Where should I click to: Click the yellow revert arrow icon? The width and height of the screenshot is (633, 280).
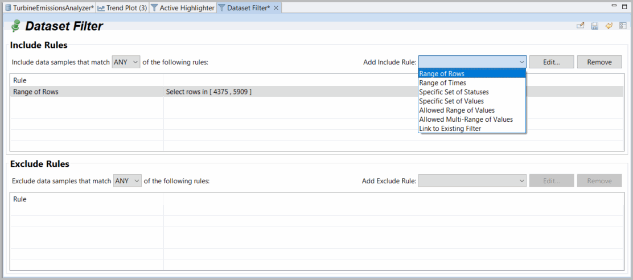tap(609, 26)
